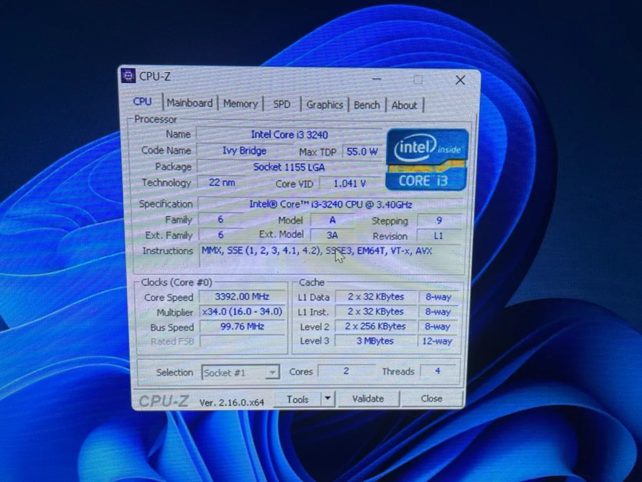Click the CPU-Z app icon in title bar

point(128,76)
